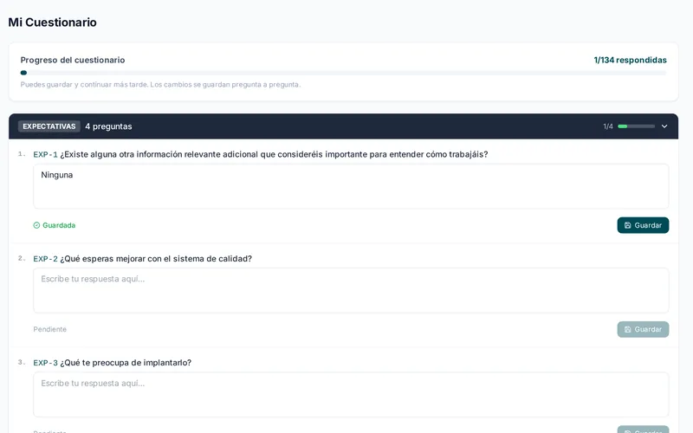Click the save icon in EXP-2 Guardar button
Screen dimensions: 693x433
click(x=627, y=329)
